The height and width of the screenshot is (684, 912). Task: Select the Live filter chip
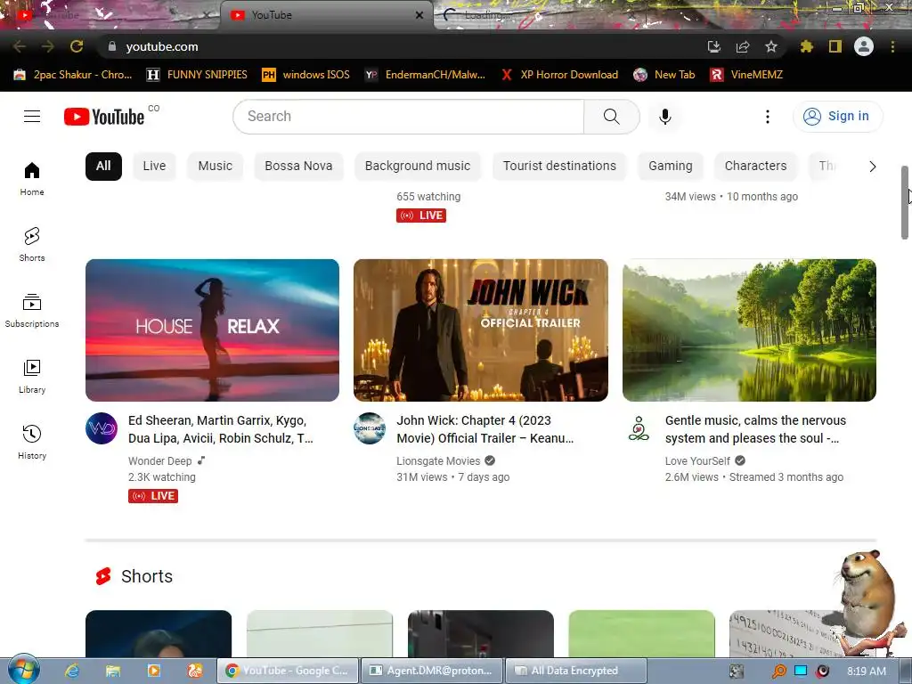[x=154, y=167]
